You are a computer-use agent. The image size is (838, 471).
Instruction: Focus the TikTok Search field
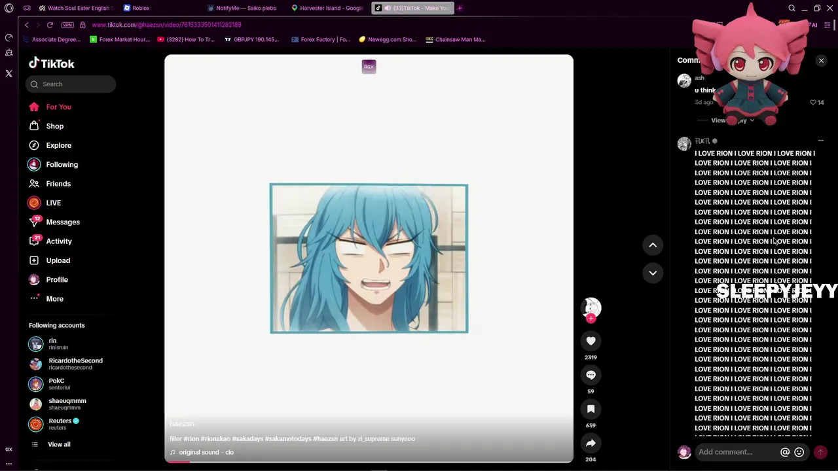71,84
